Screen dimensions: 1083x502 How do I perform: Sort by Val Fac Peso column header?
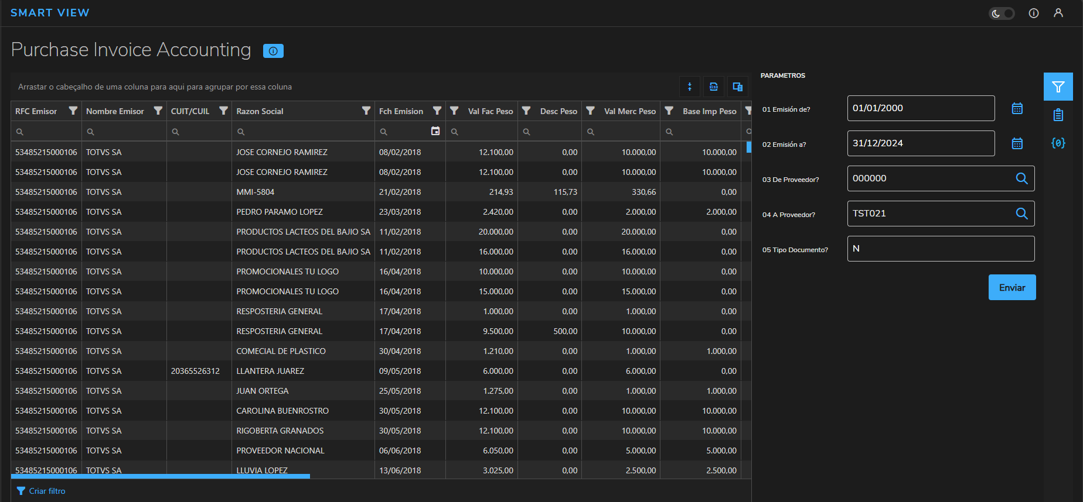pos(490,111)
